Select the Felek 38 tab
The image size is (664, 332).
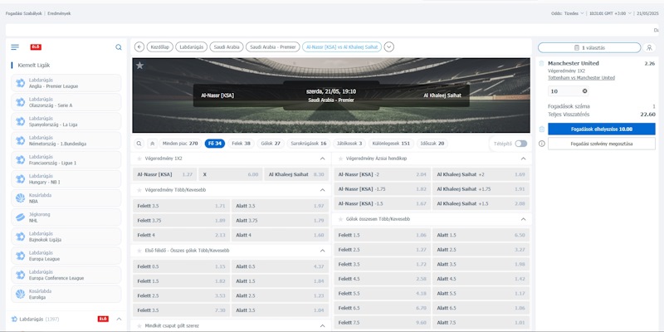tap(241, 144)
